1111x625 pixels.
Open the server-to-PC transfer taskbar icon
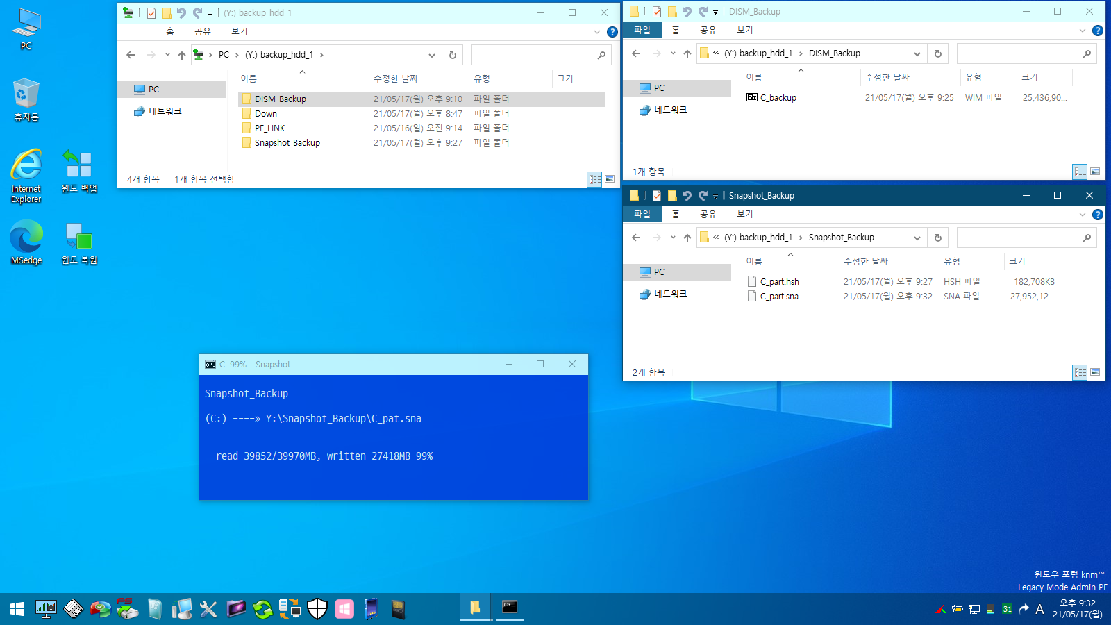(x=290, y=609)
